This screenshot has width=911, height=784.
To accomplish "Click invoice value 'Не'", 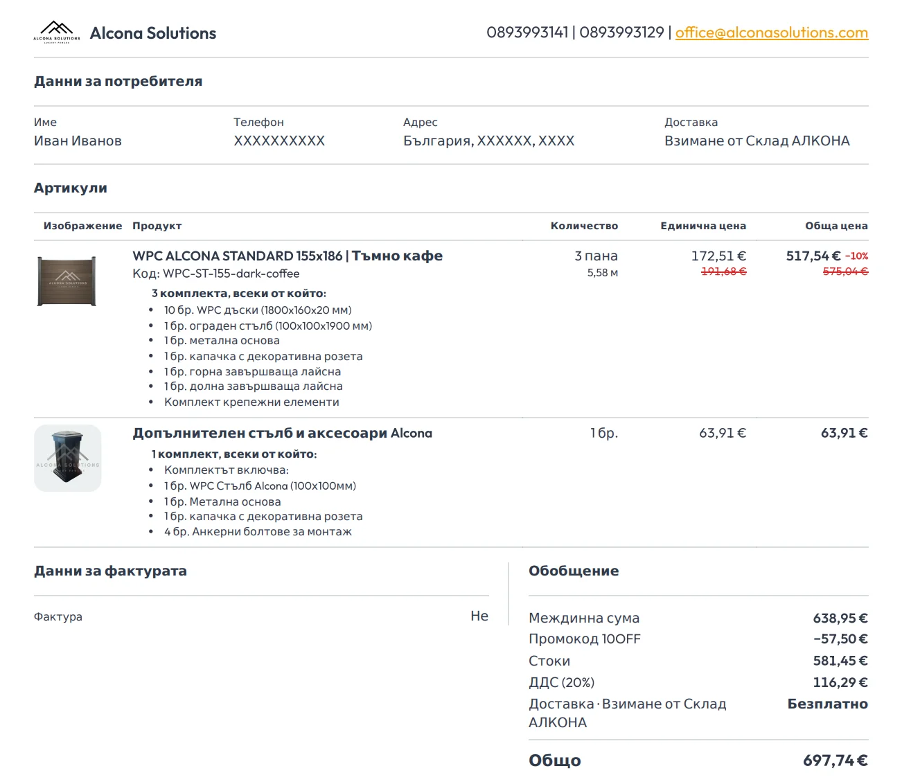I will tap(479, 616).
